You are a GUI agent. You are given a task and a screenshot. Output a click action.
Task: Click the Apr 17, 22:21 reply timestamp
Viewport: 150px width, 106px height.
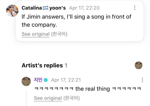(x=66, y=80)
